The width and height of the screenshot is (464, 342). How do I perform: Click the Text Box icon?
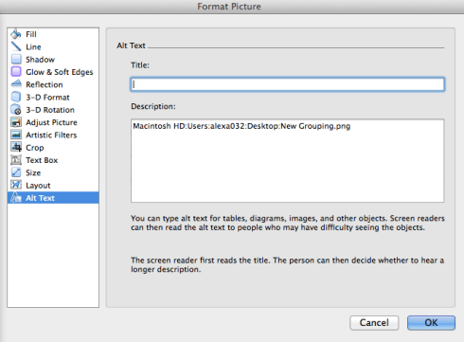(x=16, y=160)
